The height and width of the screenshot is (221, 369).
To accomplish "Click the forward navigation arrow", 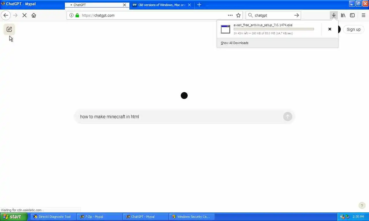I will tap(15, 15).
